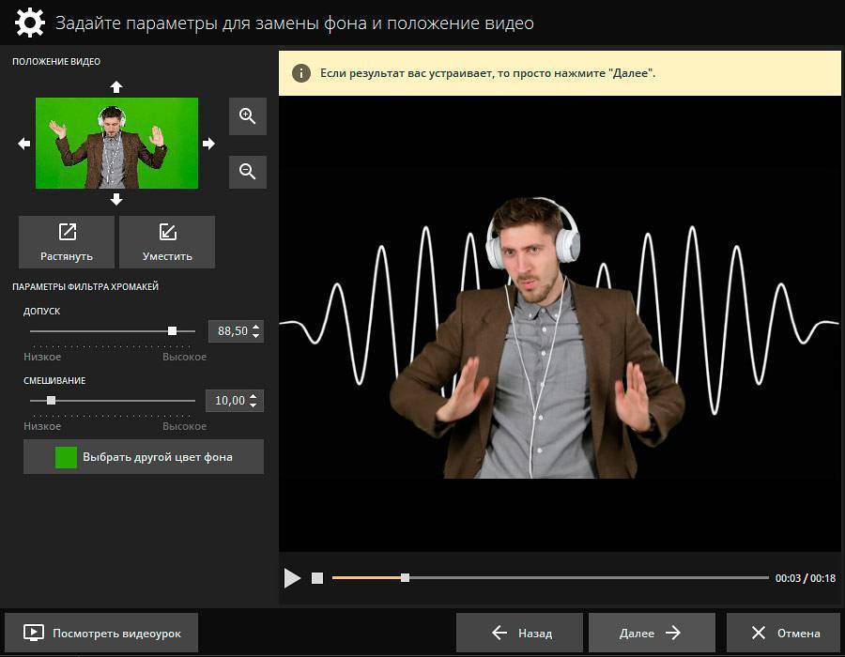The image size is (845, 657).
Task: Shift video left with the left arrow
Action: point(24,144)
